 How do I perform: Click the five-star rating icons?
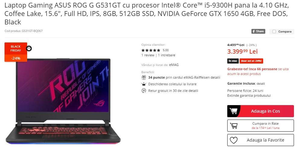point(151,50)
